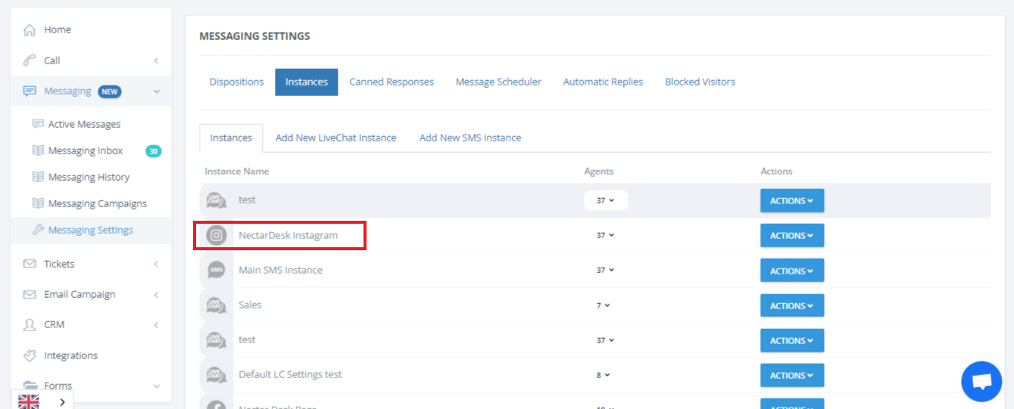Click the MESSAGING SETTINGS page heading
This screenshot has height=409, width=1014.
click(x=254, y=36)
